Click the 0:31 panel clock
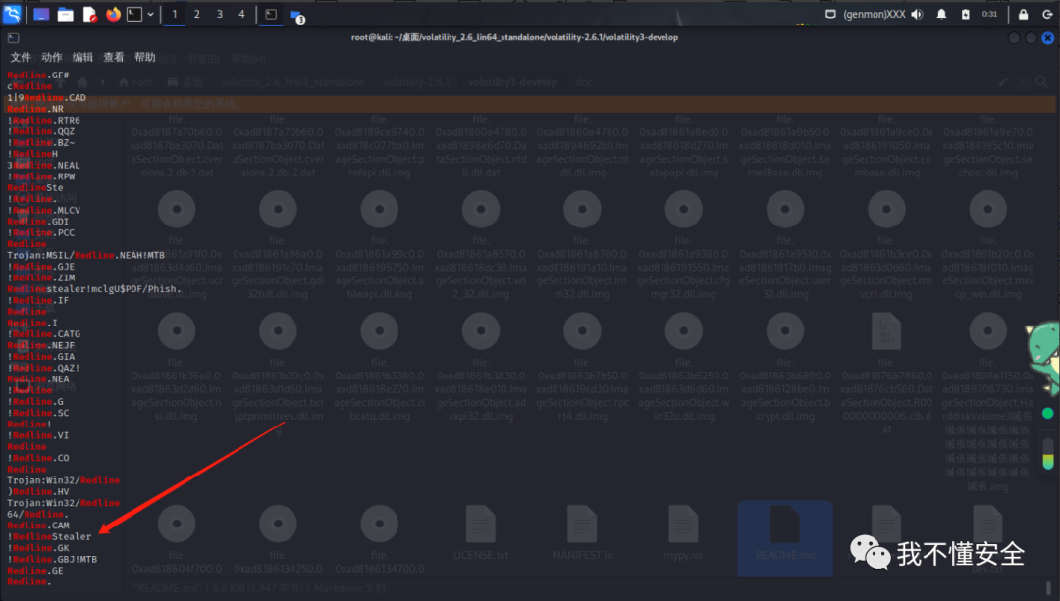1060x601 pixels. [x=989, y=14]
